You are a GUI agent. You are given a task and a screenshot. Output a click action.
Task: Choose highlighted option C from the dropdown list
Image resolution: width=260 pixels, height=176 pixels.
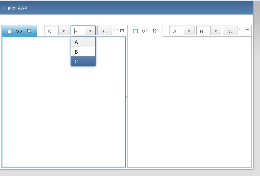coord(83,61)
